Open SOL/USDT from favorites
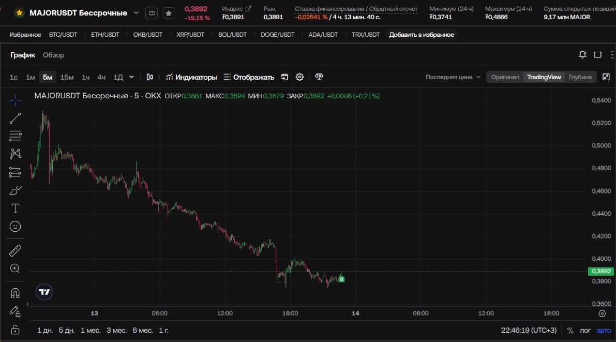 232,35
